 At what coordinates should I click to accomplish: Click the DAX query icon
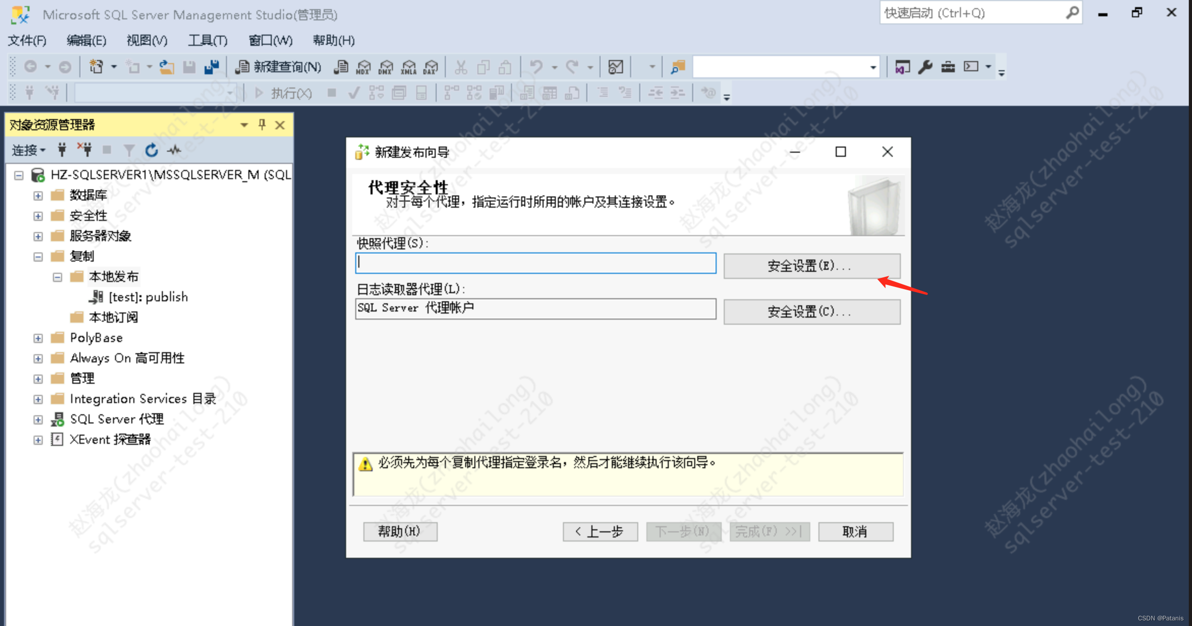point(431,67)
